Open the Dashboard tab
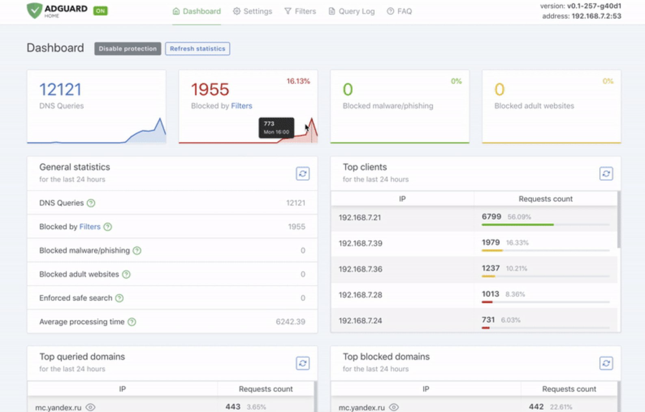The width and height of the screenshot is (645, 412). tap(197, 11)
